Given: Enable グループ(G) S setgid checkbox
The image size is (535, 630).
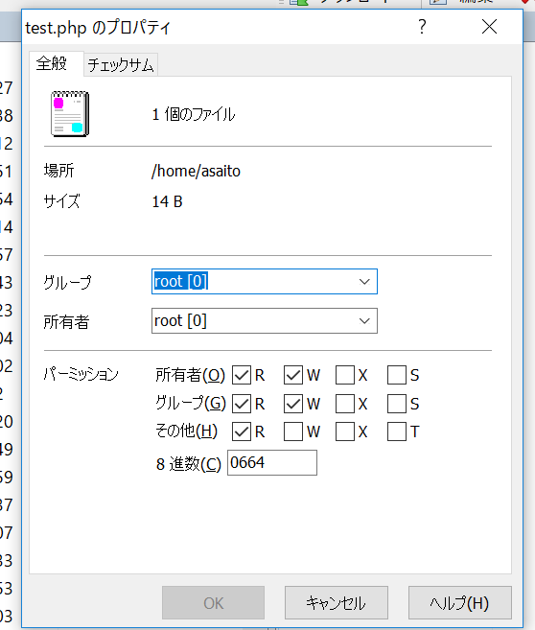Looking at the screenshot, I should (x=397, y=404).
